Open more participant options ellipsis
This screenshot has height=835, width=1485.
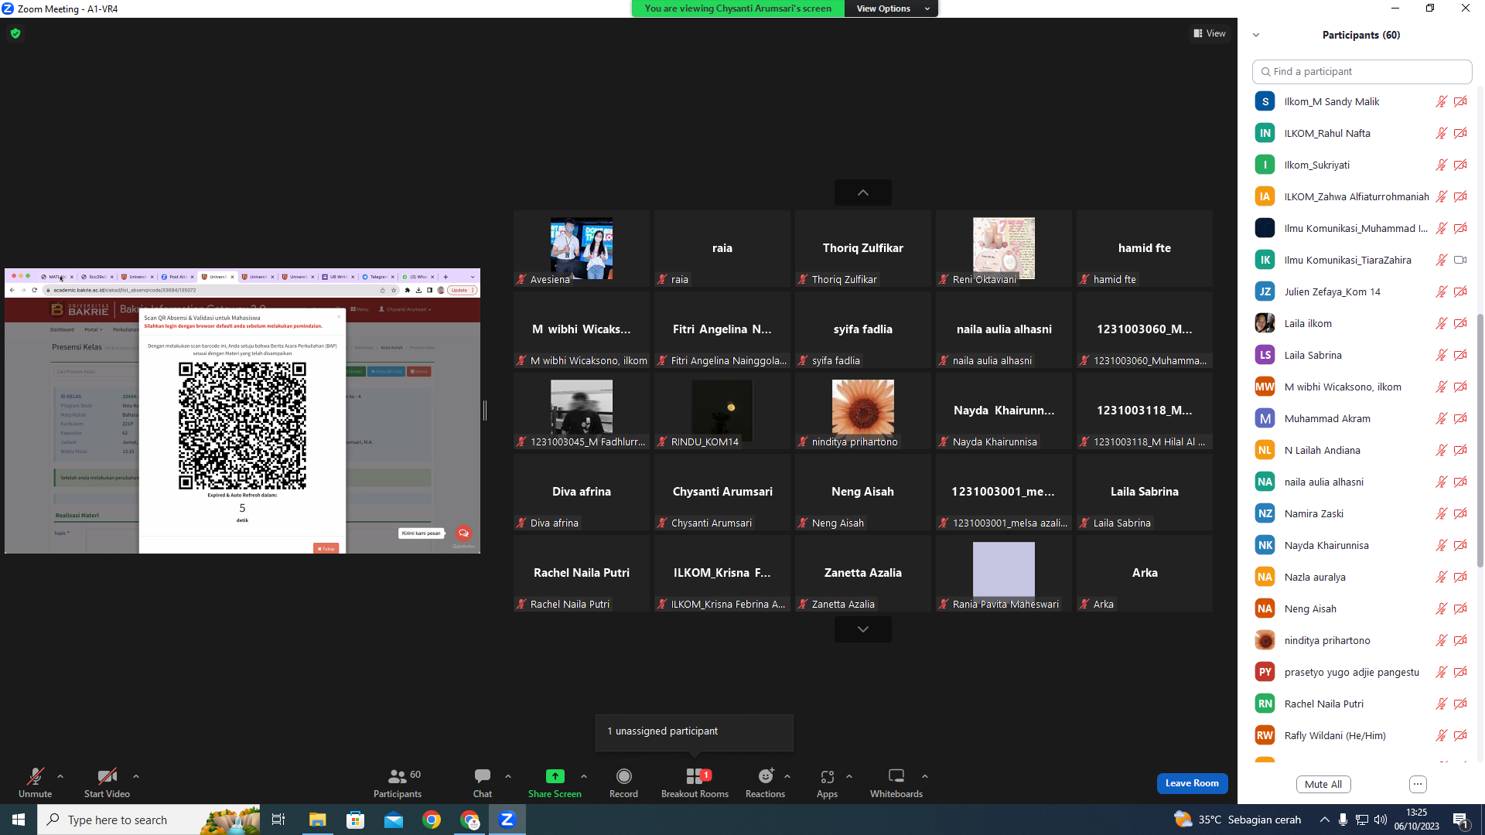[x=1418, y=784]
